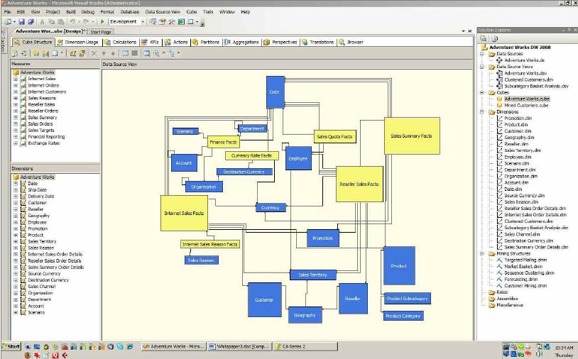Switch to the Calculations tab
The image size is (578, 359).
(x=120, y=43)
